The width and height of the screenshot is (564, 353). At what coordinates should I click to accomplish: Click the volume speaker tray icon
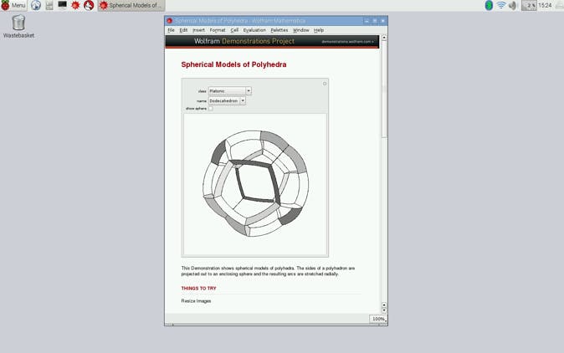[513, 5]
